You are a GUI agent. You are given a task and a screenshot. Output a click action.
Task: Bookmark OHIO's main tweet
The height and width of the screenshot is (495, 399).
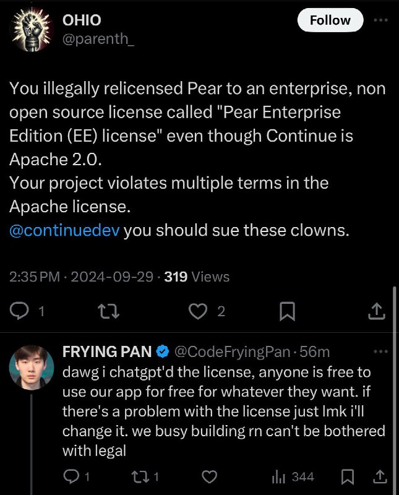click(x=287, y=311)
